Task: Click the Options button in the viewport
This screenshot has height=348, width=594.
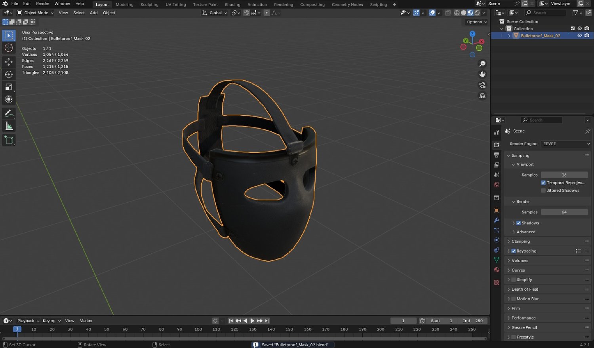Action: [x=476, y=22]
